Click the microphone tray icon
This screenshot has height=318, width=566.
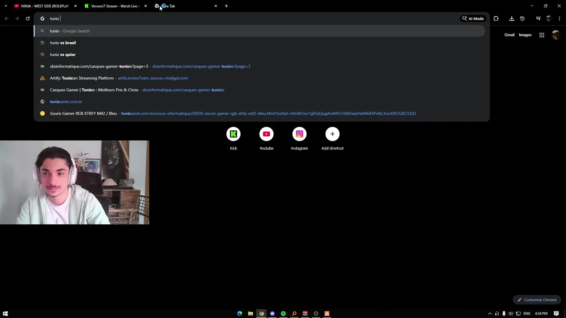tap(504, 314)
